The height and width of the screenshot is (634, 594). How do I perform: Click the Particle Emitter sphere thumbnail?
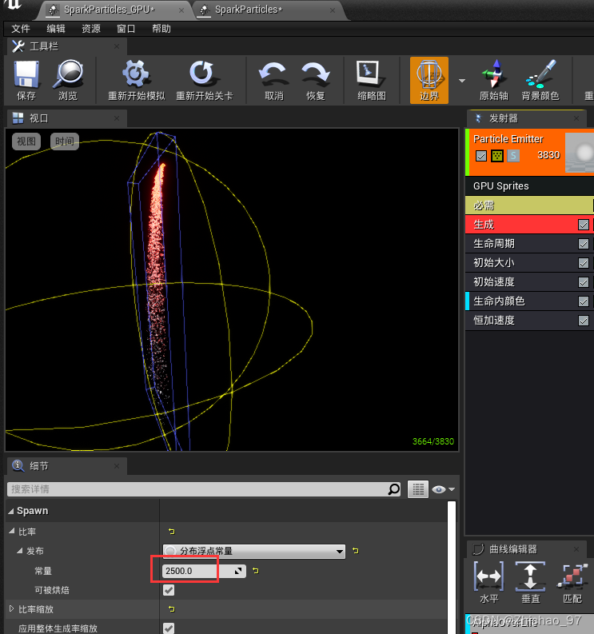(x=580, y=153)
